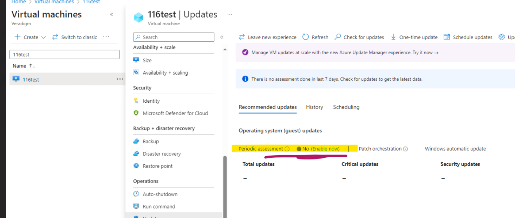
Task: Click Check for updates
Action: 359,37
